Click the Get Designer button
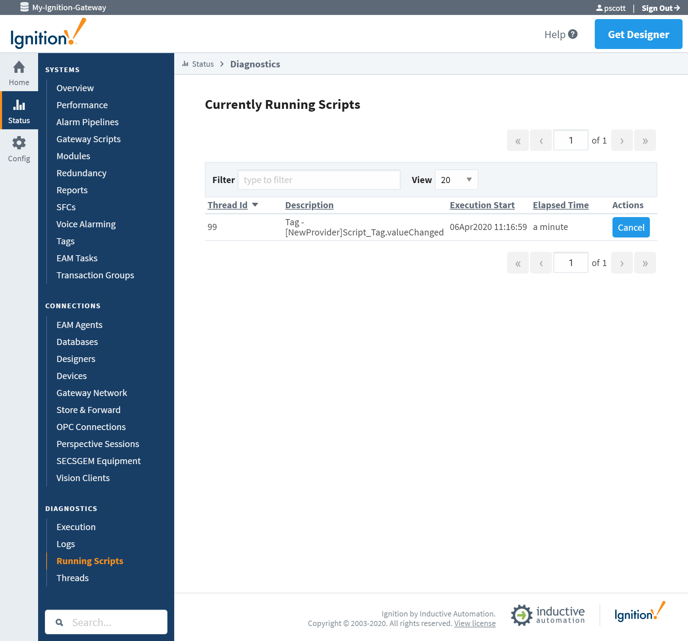Image resolution: width=688 pixels, height=641 pixels. click(638, 34)
